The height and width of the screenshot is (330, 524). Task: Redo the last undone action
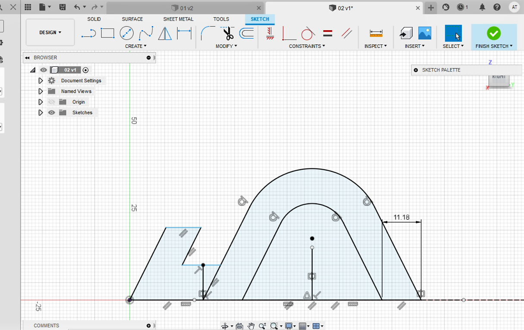[x=94, y=7]
